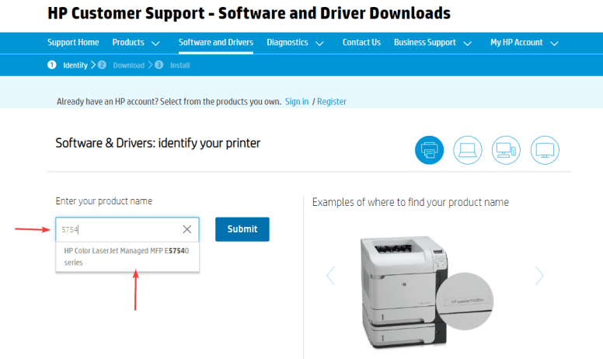The height and width of the screenshot is (359, 603).
Task: Click the Register link
Action: pos(332,102)
